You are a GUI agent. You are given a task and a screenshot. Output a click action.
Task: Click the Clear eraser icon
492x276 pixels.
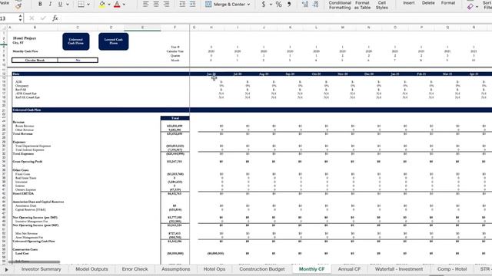[x=470, y=6]
